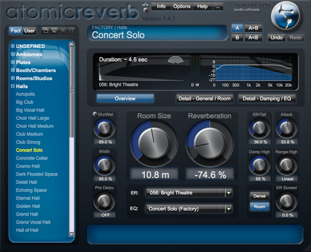Screen dimensions: 311x252
Task: Click the Reverberation value -74.6 %
Action: coord(210,174)
